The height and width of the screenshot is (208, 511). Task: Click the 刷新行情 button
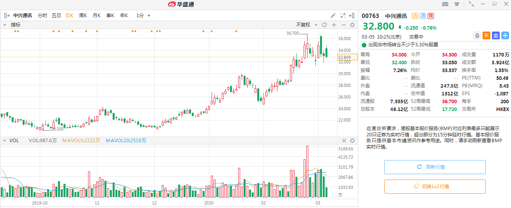435,167
